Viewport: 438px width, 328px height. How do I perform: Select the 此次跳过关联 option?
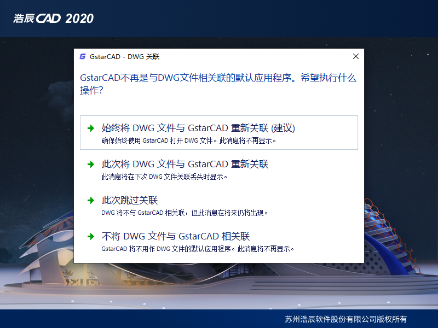click(218, 204)
